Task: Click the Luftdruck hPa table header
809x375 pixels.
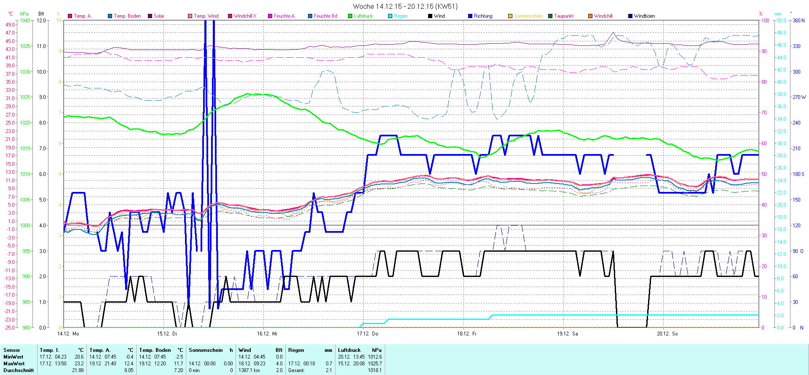Action: (359, 350)
